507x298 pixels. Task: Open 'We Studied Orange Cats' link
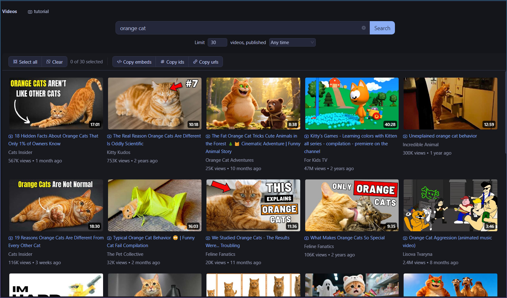click(247, 242)
